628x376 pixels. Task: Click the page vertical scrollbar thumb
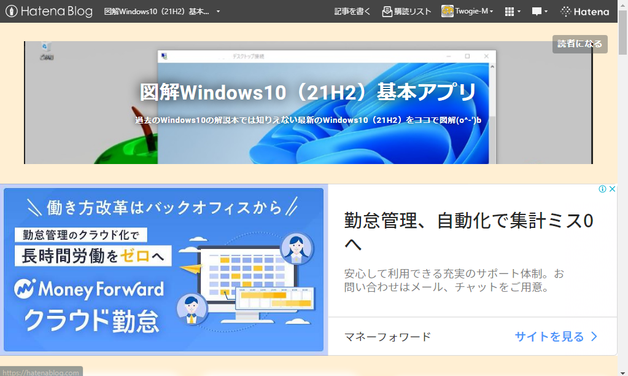pyautogui.click(x=622, y=33)
